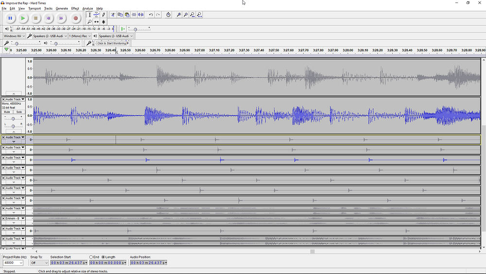486x274 pixels.
Task: Click the Silence Audio icon
Action: click(141, 15)
